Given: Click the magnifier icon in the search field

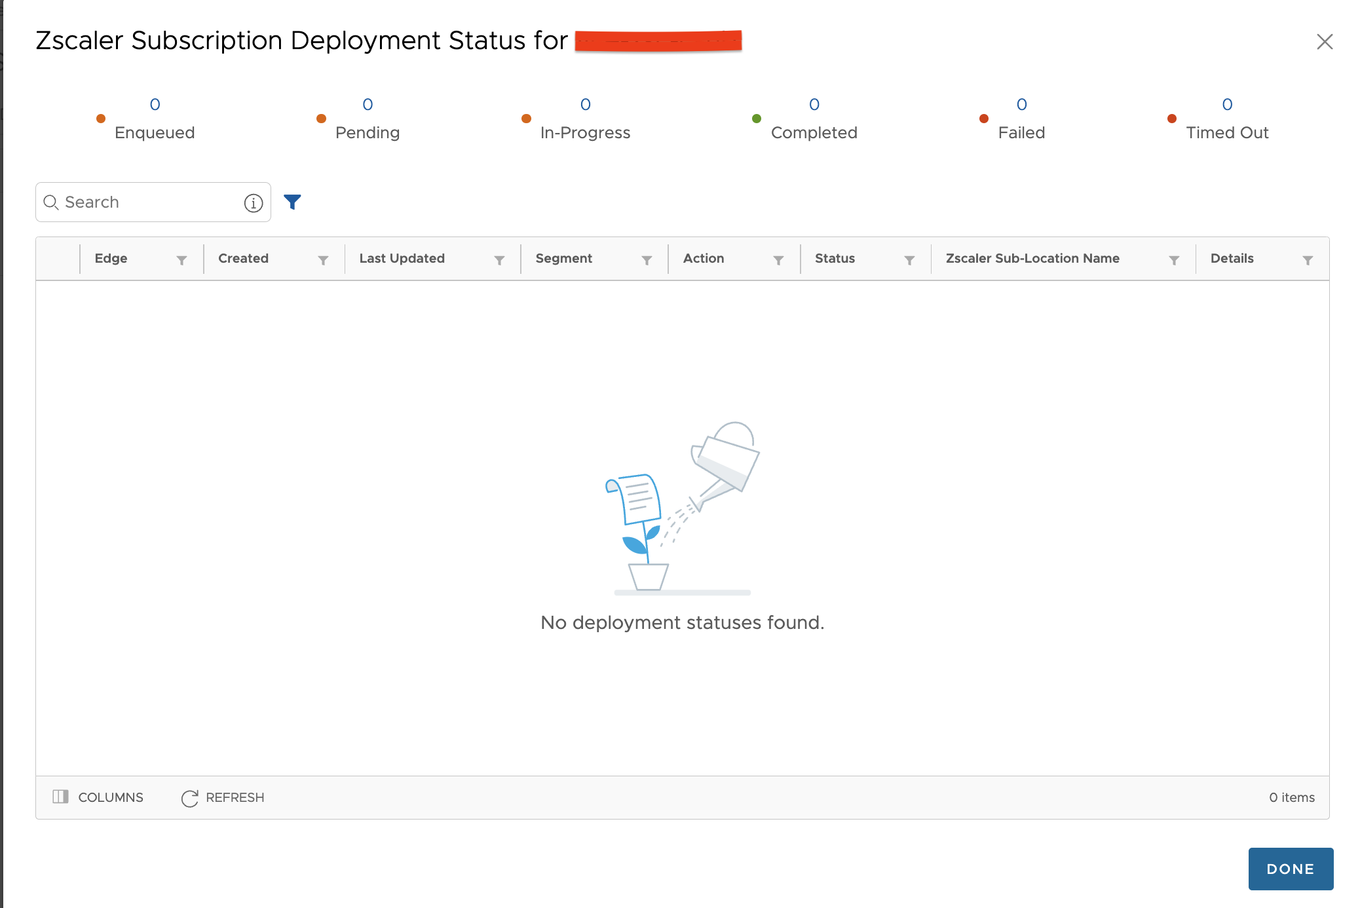Looking at the screenshot, I should [52, 203].
